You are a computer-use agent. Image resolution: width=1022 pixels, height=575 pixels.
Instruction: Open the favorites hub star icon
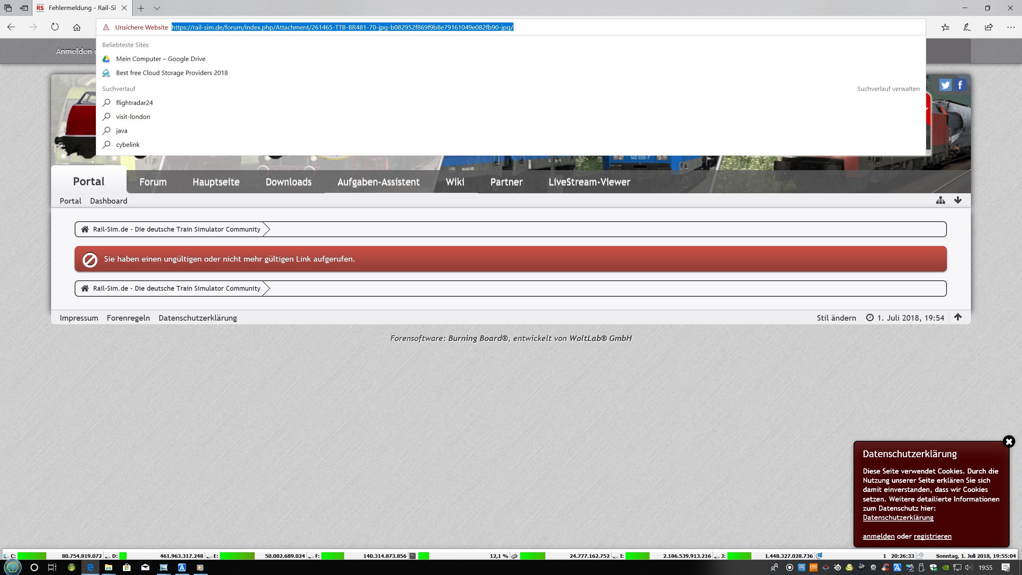(945, 27)
